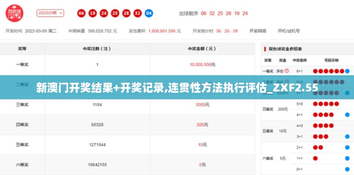
Task: Click the 四等奖 label in the reference panel
Action: point(268,109)
